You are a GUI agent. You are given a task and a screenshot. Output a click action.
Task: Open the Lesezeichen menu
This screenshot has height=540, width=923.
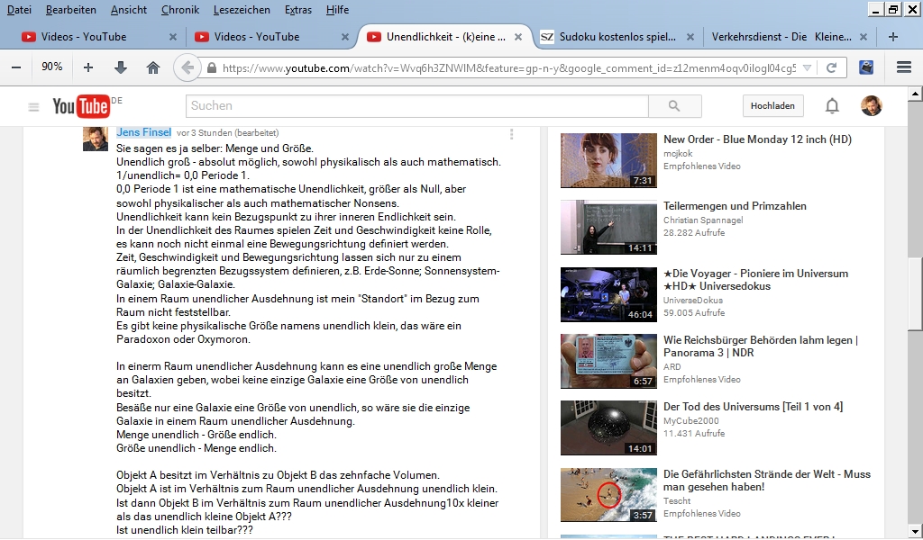tap(242, 9)
